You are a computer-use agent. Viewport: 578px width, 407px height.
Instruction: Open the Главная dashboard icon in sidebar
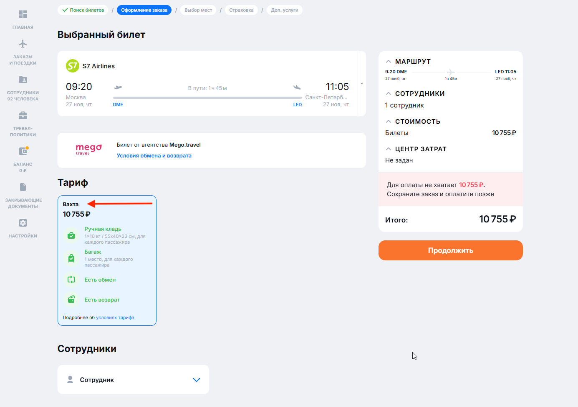(23, 15)
